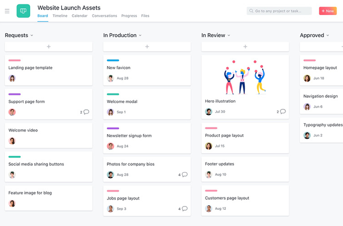Image resolution: width=343 pixels, height=226 pixels.
Task: Open comments on Photos for company bios
Action: [x=183, y=175]
